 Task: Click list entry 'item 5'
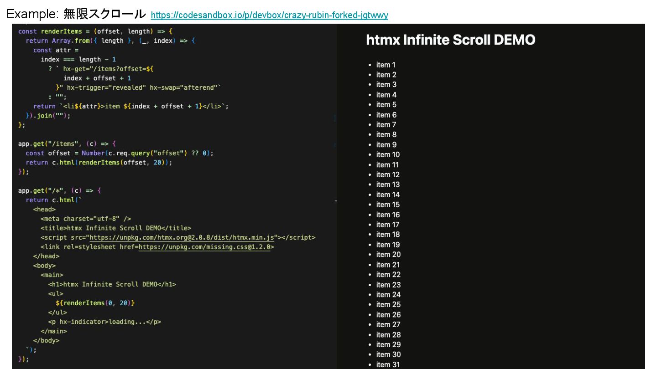click(x=386, y=105)
